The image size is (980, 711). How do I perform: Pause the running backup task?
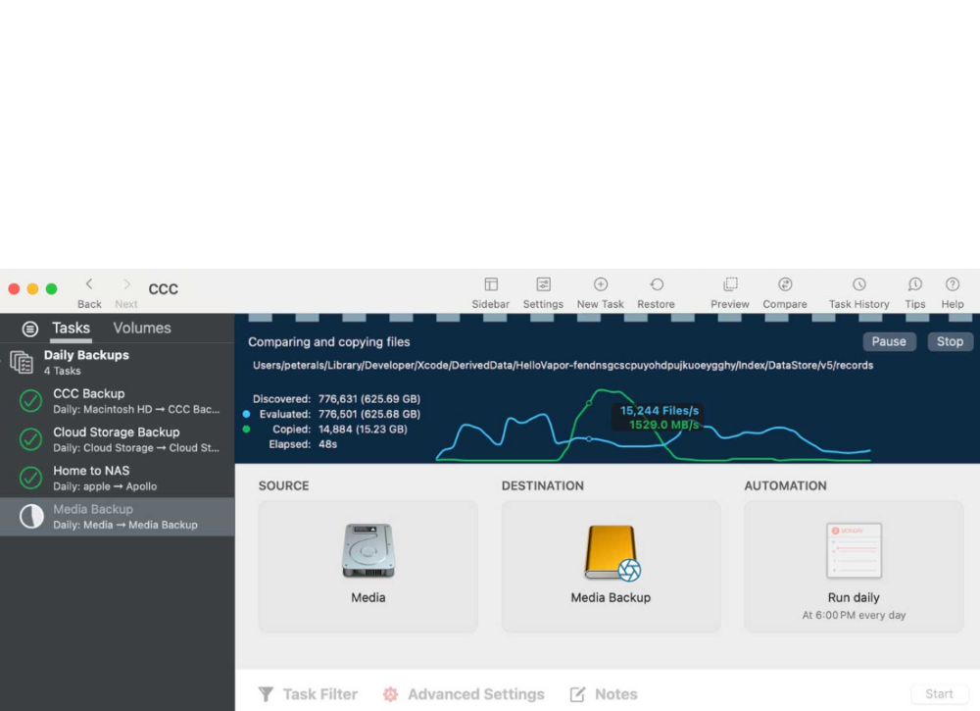(889, 341)
